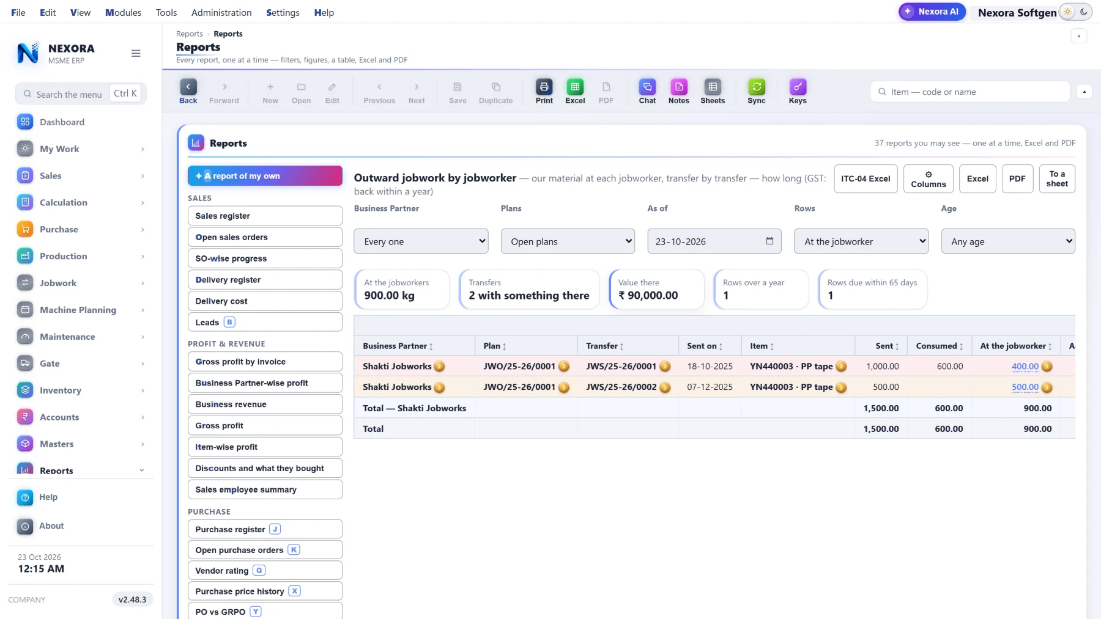
Task: Open the Rows dropdown At the jobworker
Action: tap(861, 241)
